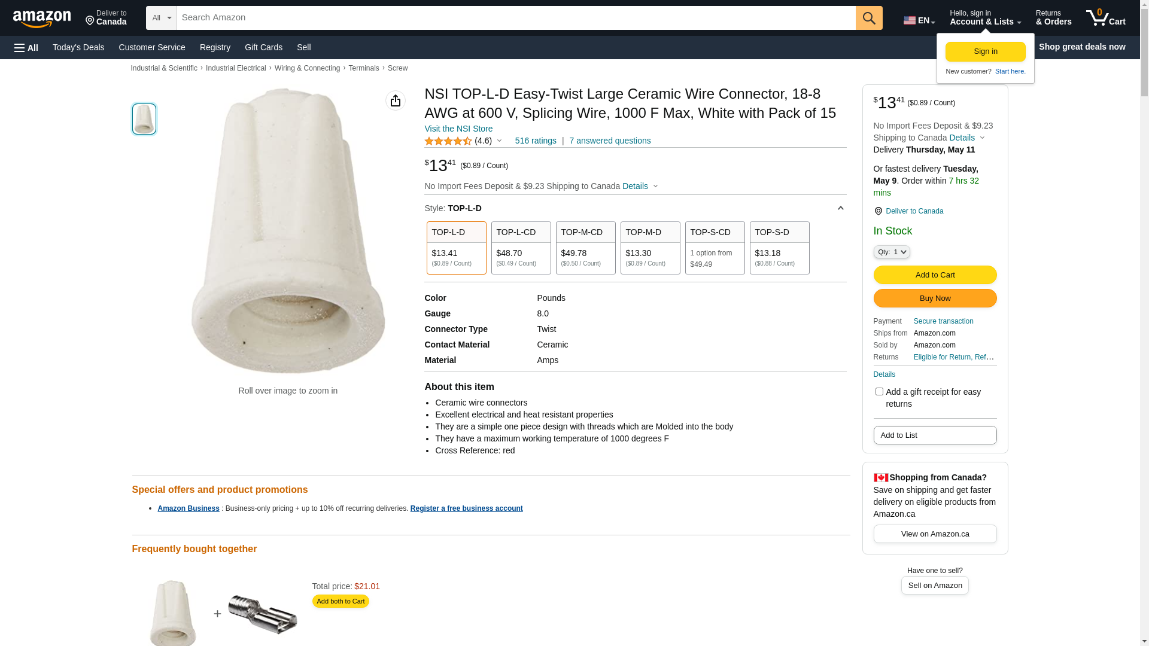Image resolution: width=1149 pixels, height=646 pixels.
Task: Click the share icon on product image
Action: (x=395, y=100)
